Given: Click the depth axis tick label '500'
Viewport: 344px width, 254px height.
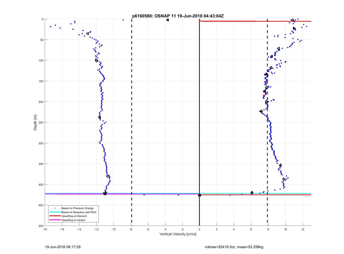Looking at the screenshot, I should pos(40,226).
